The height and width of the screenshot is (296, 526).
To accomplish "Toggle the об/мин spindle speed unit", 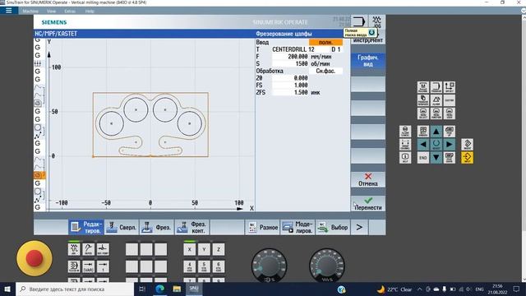I will pos(320,64).
